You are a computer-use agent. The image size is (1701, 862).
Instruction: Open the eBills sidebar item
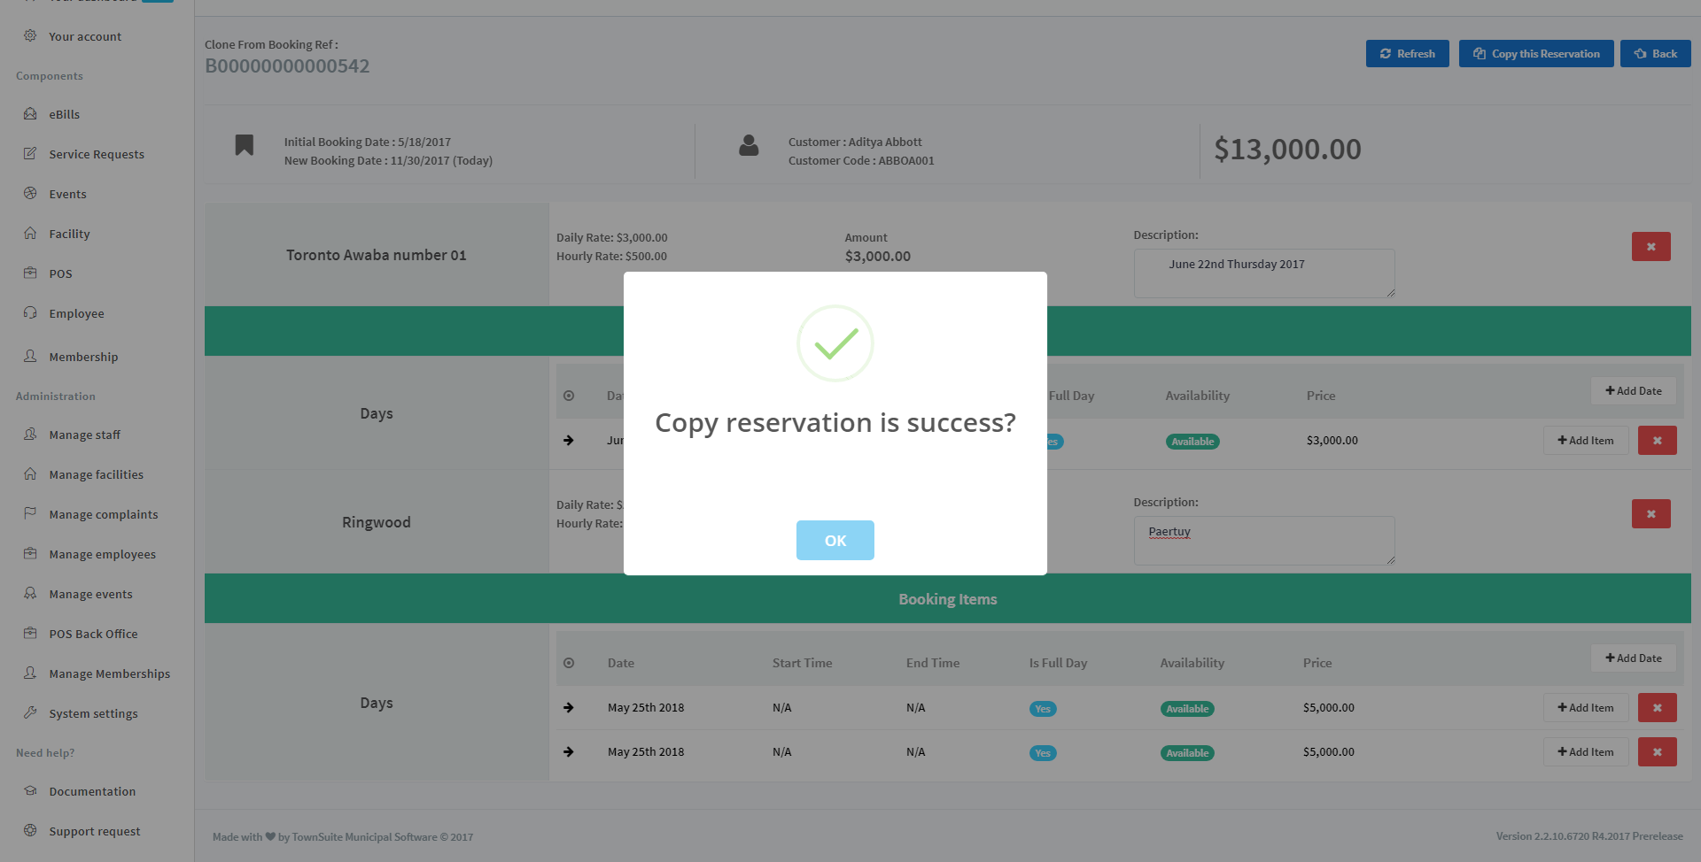(x=64, y=114)
